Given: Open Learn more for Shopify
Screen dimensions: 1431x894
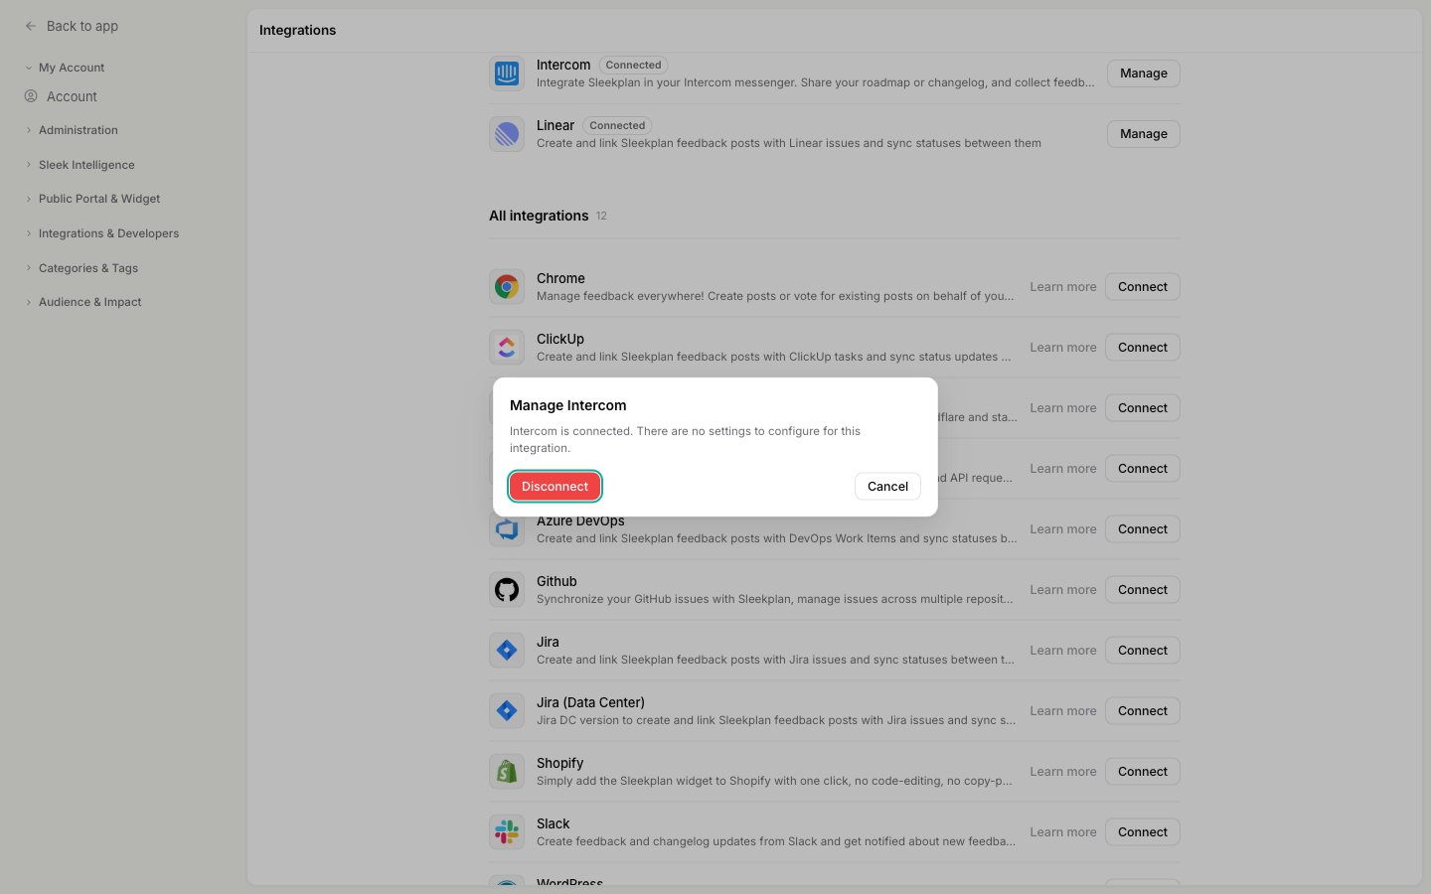Looking at the screenshot, I should click(1063, 772).
